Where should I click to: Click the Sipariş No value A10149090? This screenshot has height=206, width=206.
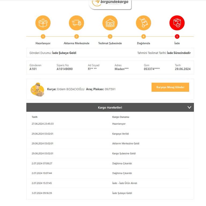tap(64, 69)
